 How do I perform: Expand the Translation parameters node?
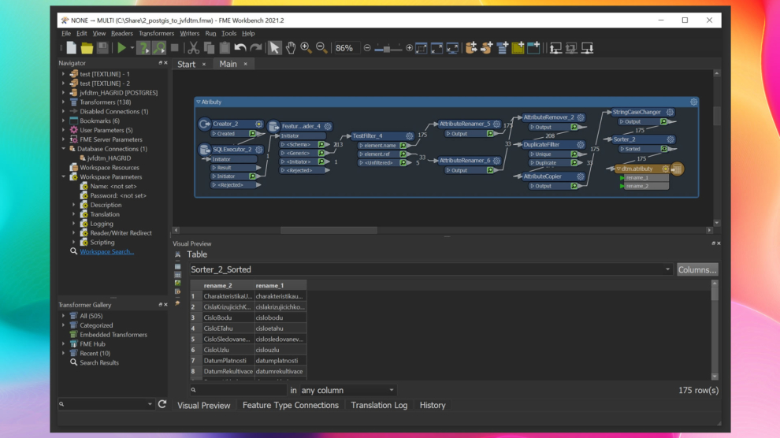click(x=73, y=214)
